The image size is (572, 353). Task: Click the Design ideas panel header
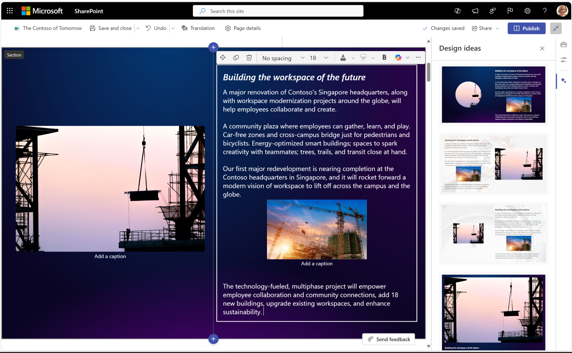tap(460, 48)
